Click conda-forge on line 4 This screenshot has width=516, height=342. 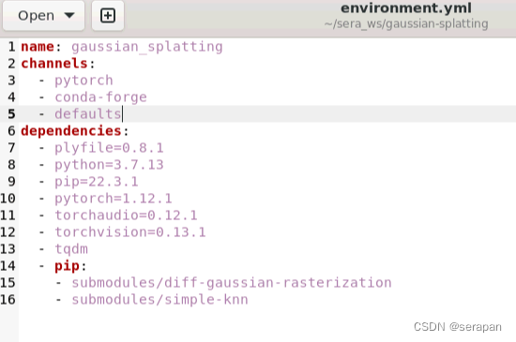coord(100,97)
